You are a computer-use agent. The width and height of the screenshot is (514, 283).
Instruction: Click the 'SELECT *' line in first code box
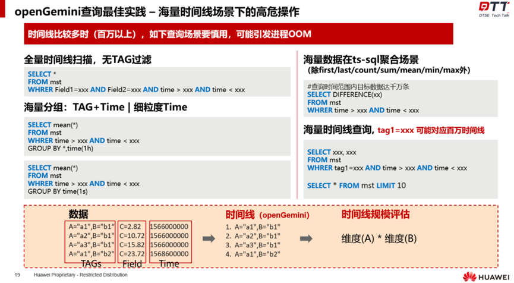tap(42, 74)
